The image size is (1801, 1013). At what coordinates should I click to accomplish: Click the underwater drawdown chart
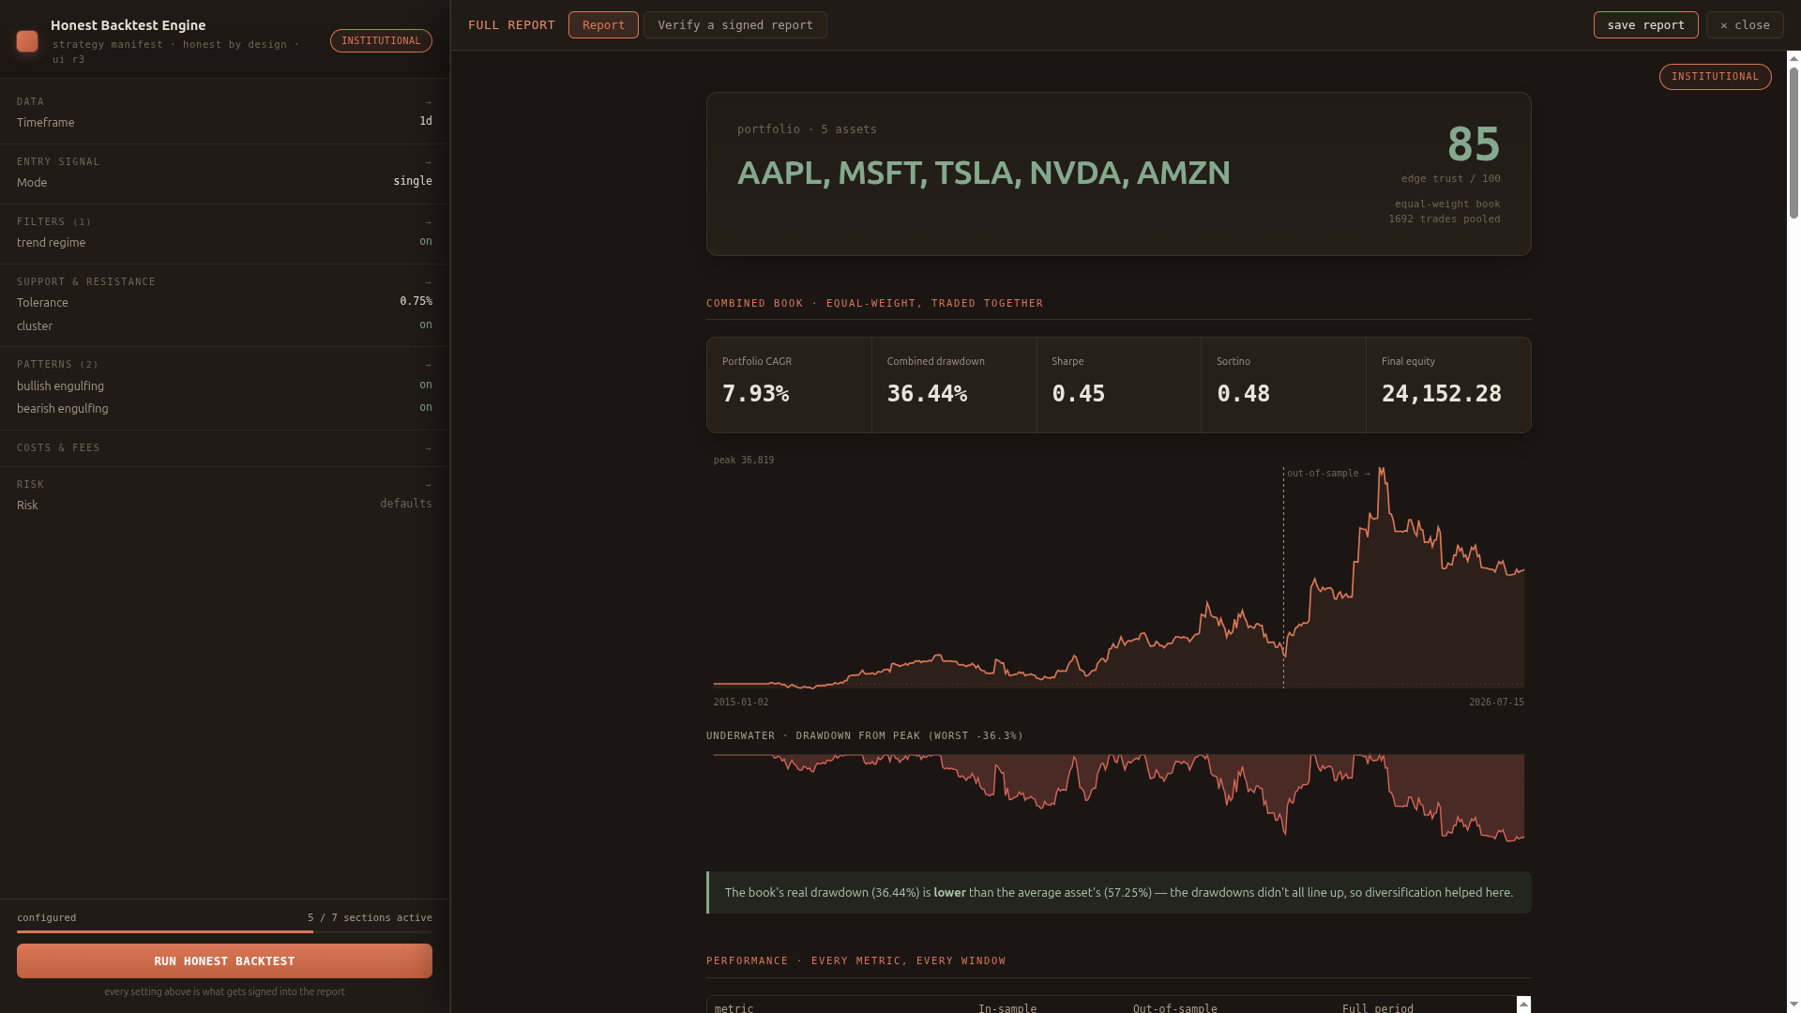1119,798
